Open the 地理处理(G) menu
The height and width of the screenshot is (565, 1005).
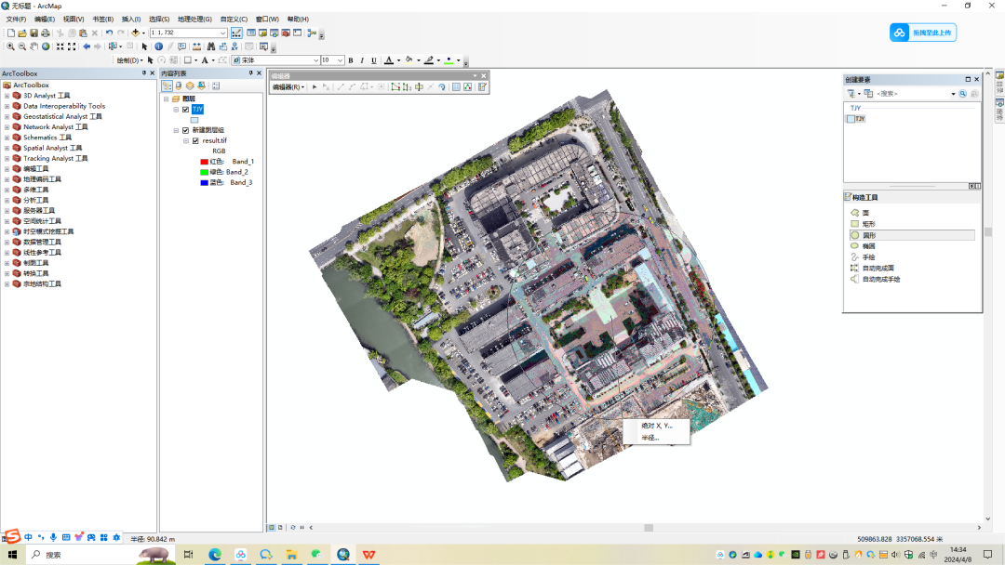click(194, 20)
